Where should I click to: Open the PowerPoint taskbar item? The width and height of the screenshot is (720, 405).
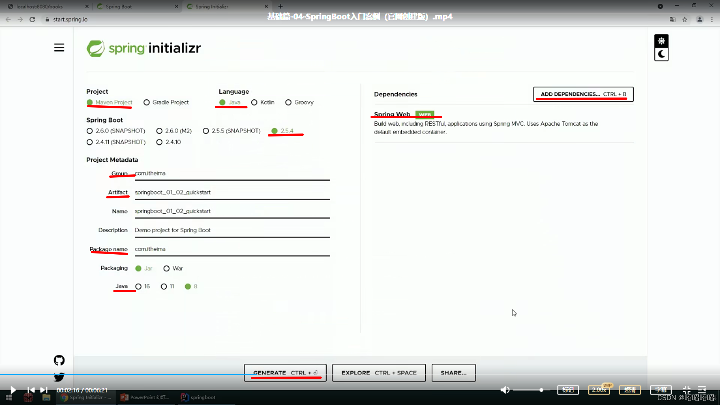point(145,397)
